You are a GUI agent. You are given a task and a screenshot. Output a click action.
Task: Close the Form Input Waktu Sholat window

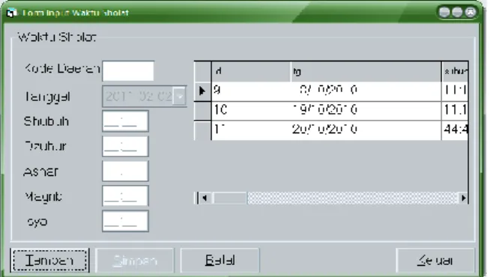(471, 12)
